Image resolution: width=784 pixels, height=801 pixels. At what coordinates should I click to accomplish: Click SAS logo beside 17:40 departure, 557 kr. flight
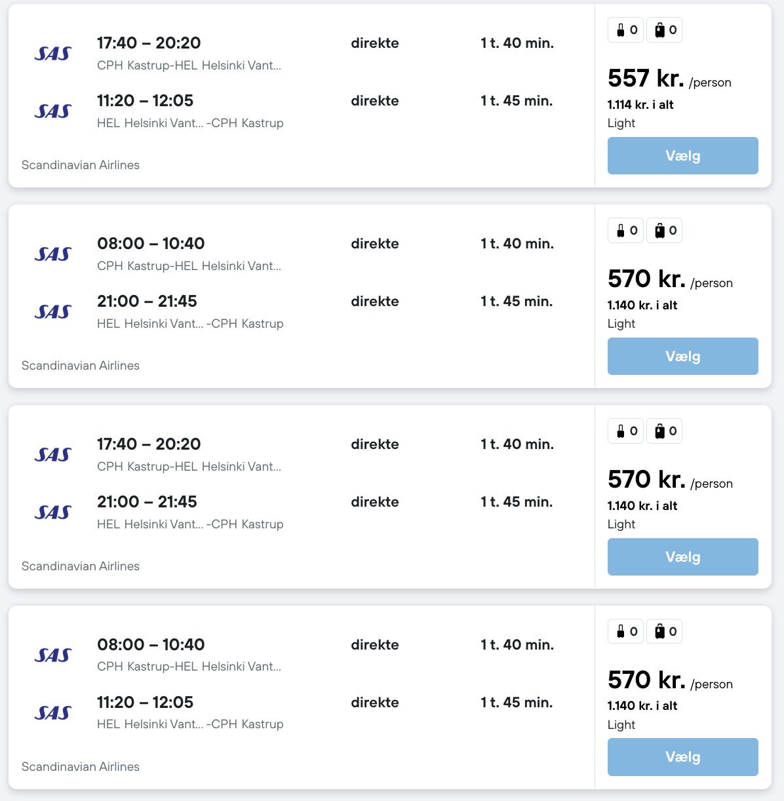(52, 54)
